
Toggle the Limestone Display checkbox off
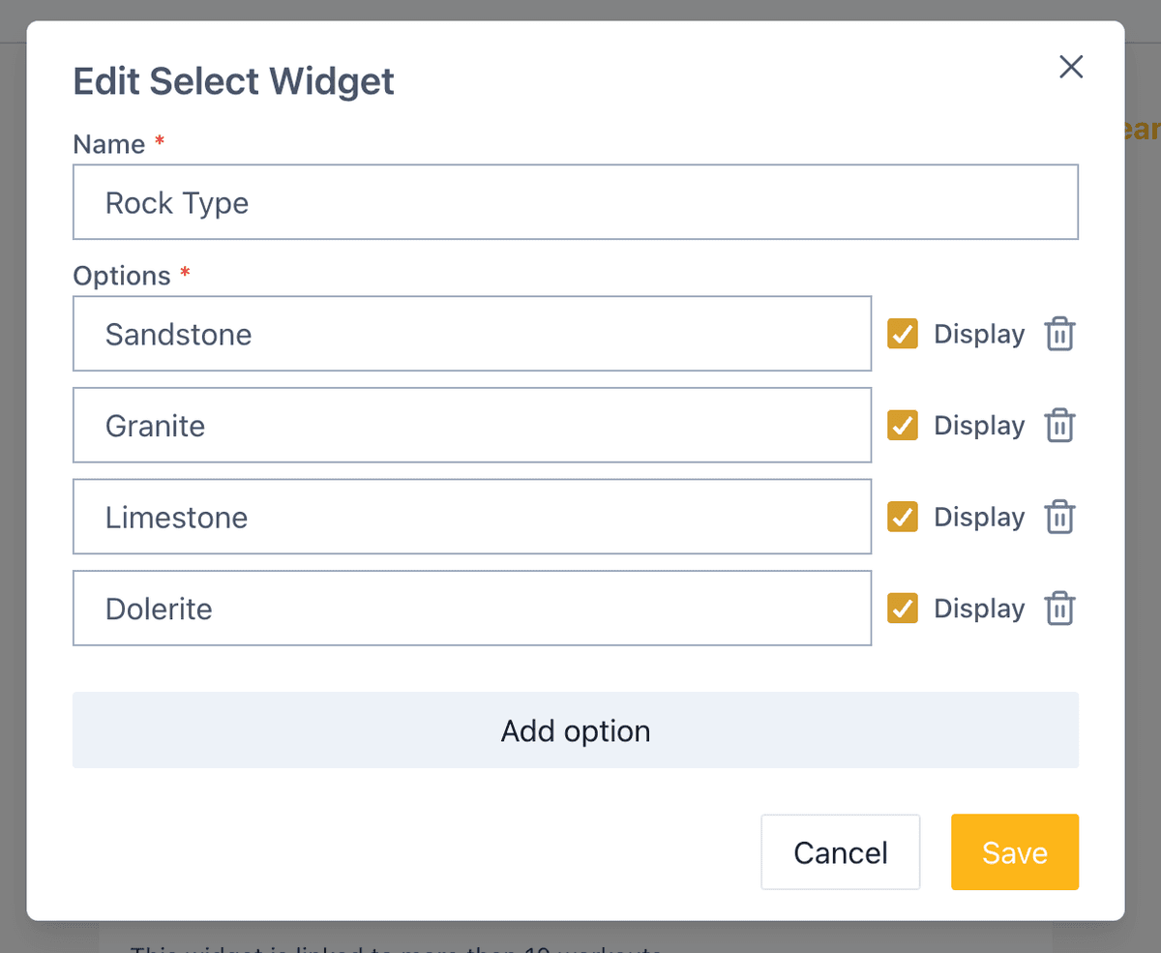(x=902, y=517)
